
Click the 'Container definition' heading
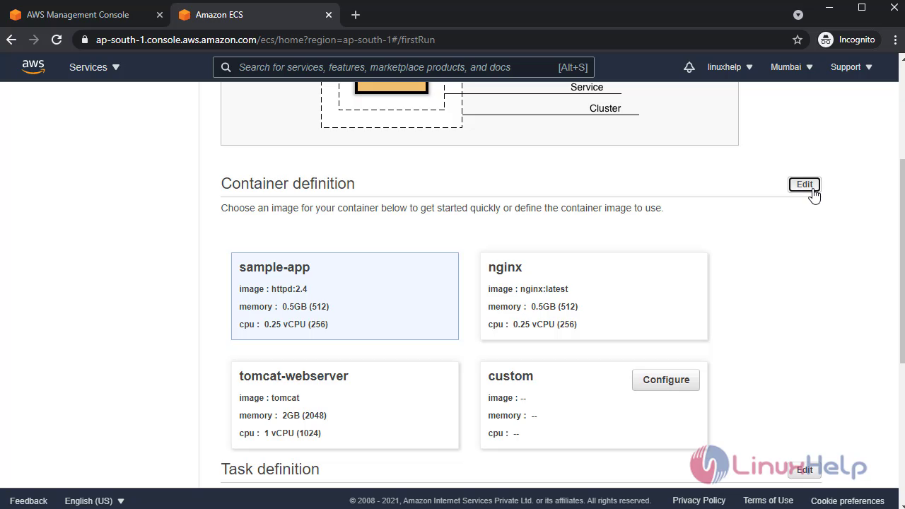click(288, 184)
